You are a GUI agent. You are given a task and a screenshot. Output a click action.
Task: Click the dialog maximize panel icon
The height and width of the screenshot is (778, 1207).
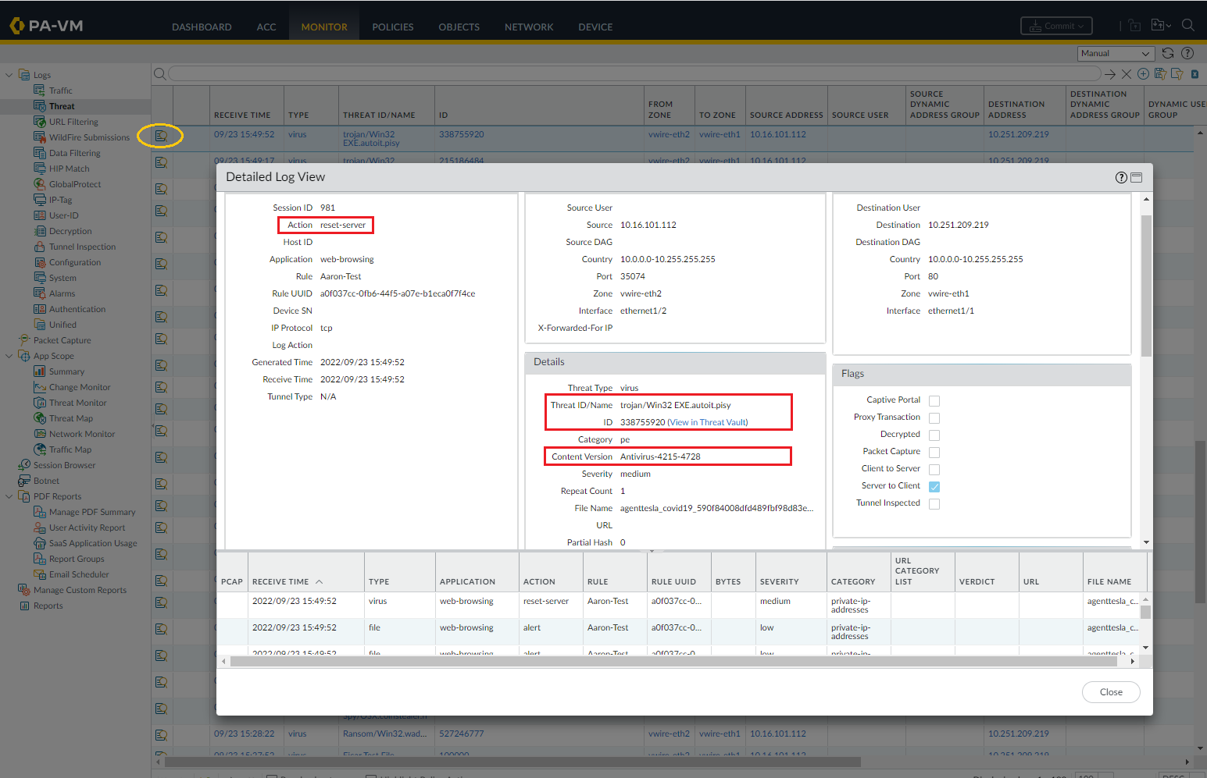(1137, 178)
